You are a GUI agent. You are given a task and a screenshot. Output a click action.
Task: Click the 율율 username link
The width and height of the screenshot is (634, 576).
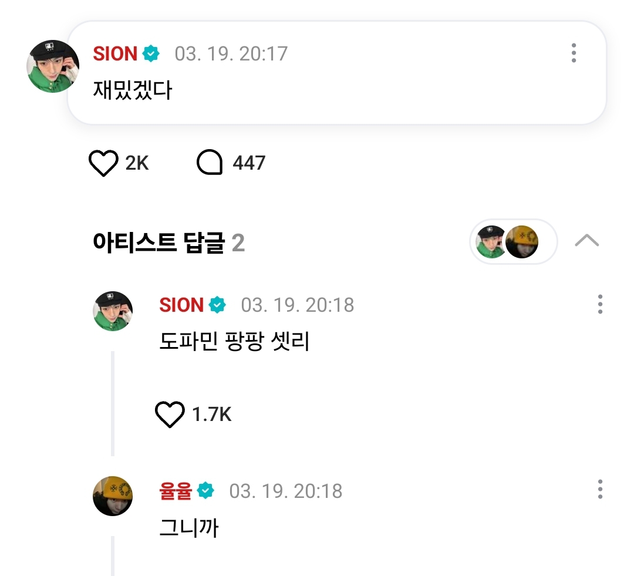pyautogui.click(x=176, y=491)
